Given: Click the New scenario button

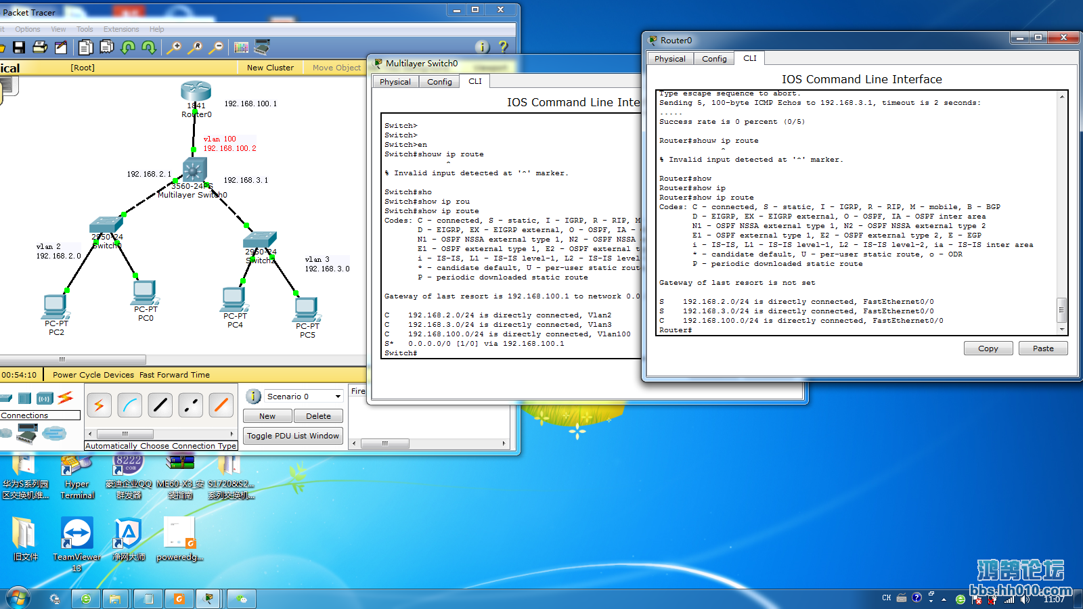Looking at the screenshot, I should tap(267, 416).
